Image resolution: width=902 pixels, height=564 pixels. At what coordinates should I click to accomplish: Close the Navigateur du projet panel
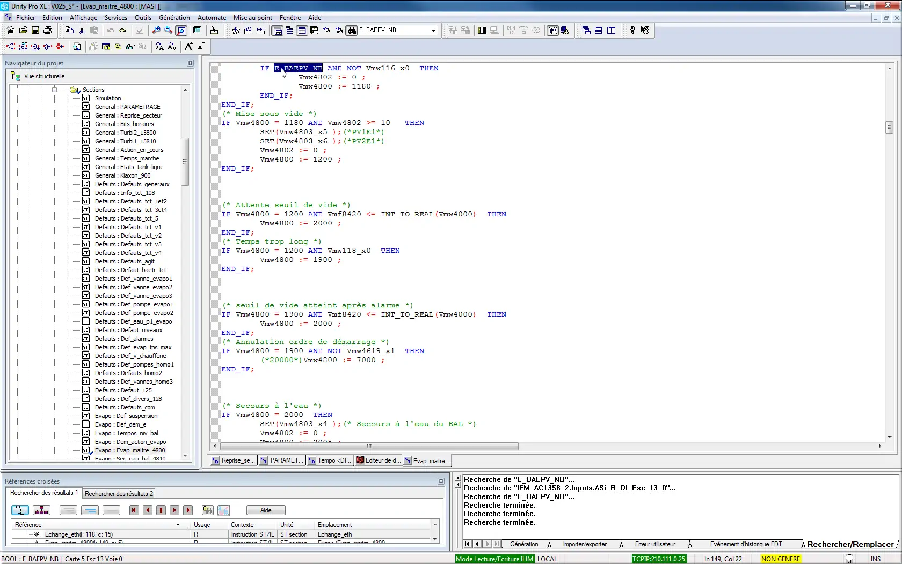pyautogui.click(x=190, y=63)
